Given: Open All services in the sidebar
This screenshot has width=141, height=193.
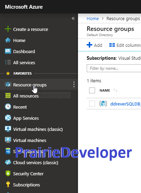Looking at the screenshot, I should point(24,62).
